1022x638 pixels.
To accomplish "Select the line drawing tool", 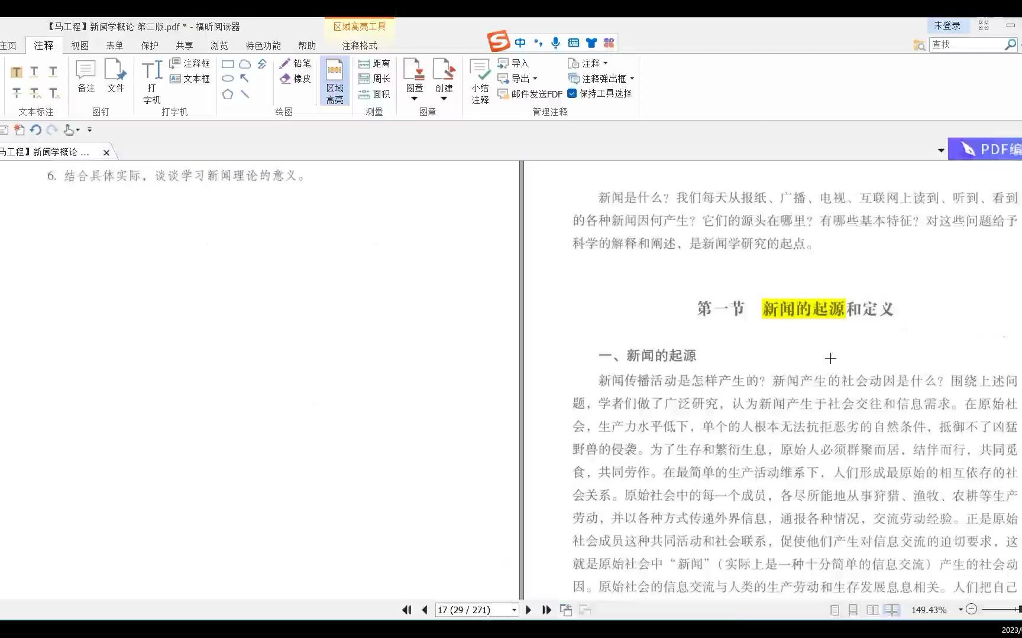I will (x=245, y=94).
